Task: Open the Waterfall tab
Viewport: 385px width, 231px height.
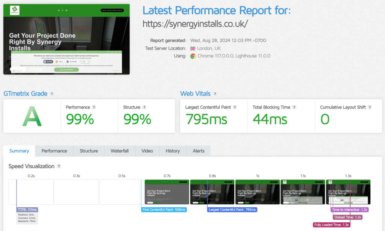Action: pos(120,151)
